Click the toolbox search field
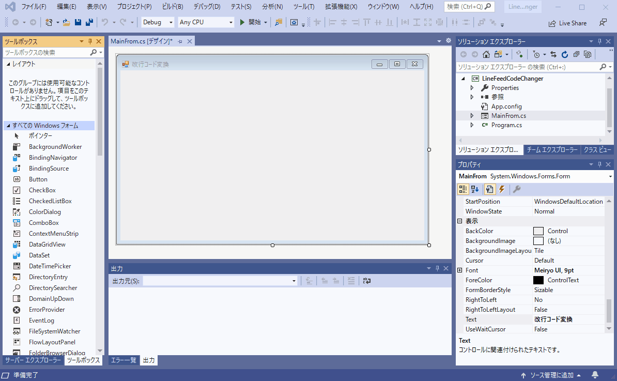The image size is (617, 381). click(x=47, y=52)
